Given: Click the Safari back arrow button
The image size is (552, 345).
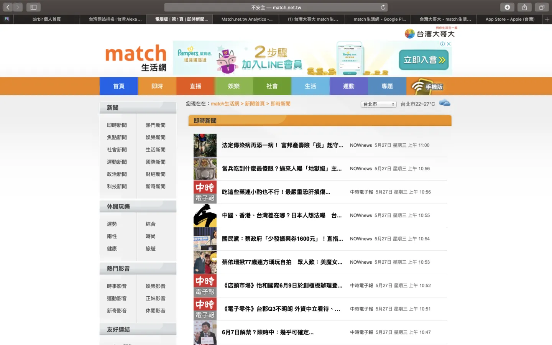Looking at the screenshot, I should click(x=8, y=7).
